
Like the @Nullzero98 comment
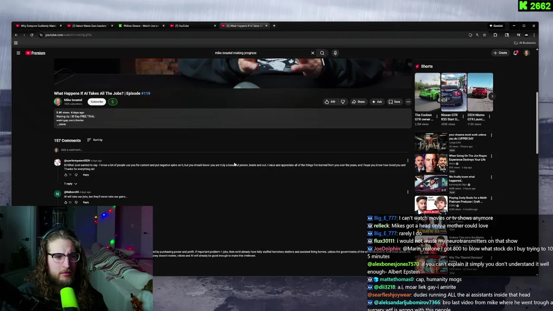tap(66, 202)
